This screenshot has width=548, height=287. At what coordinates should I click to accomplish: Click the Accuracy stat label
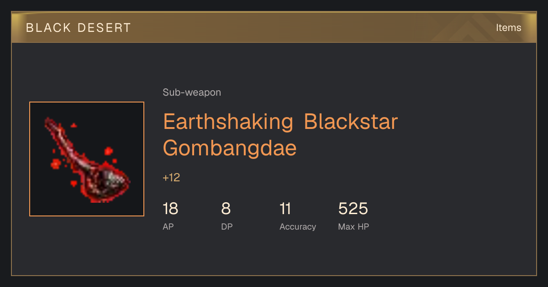(298, 226)
